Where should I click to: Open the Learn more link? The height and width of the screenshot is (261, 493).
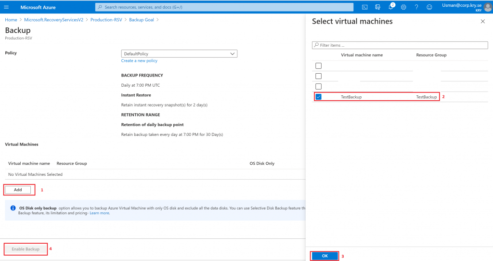[99, 213]
